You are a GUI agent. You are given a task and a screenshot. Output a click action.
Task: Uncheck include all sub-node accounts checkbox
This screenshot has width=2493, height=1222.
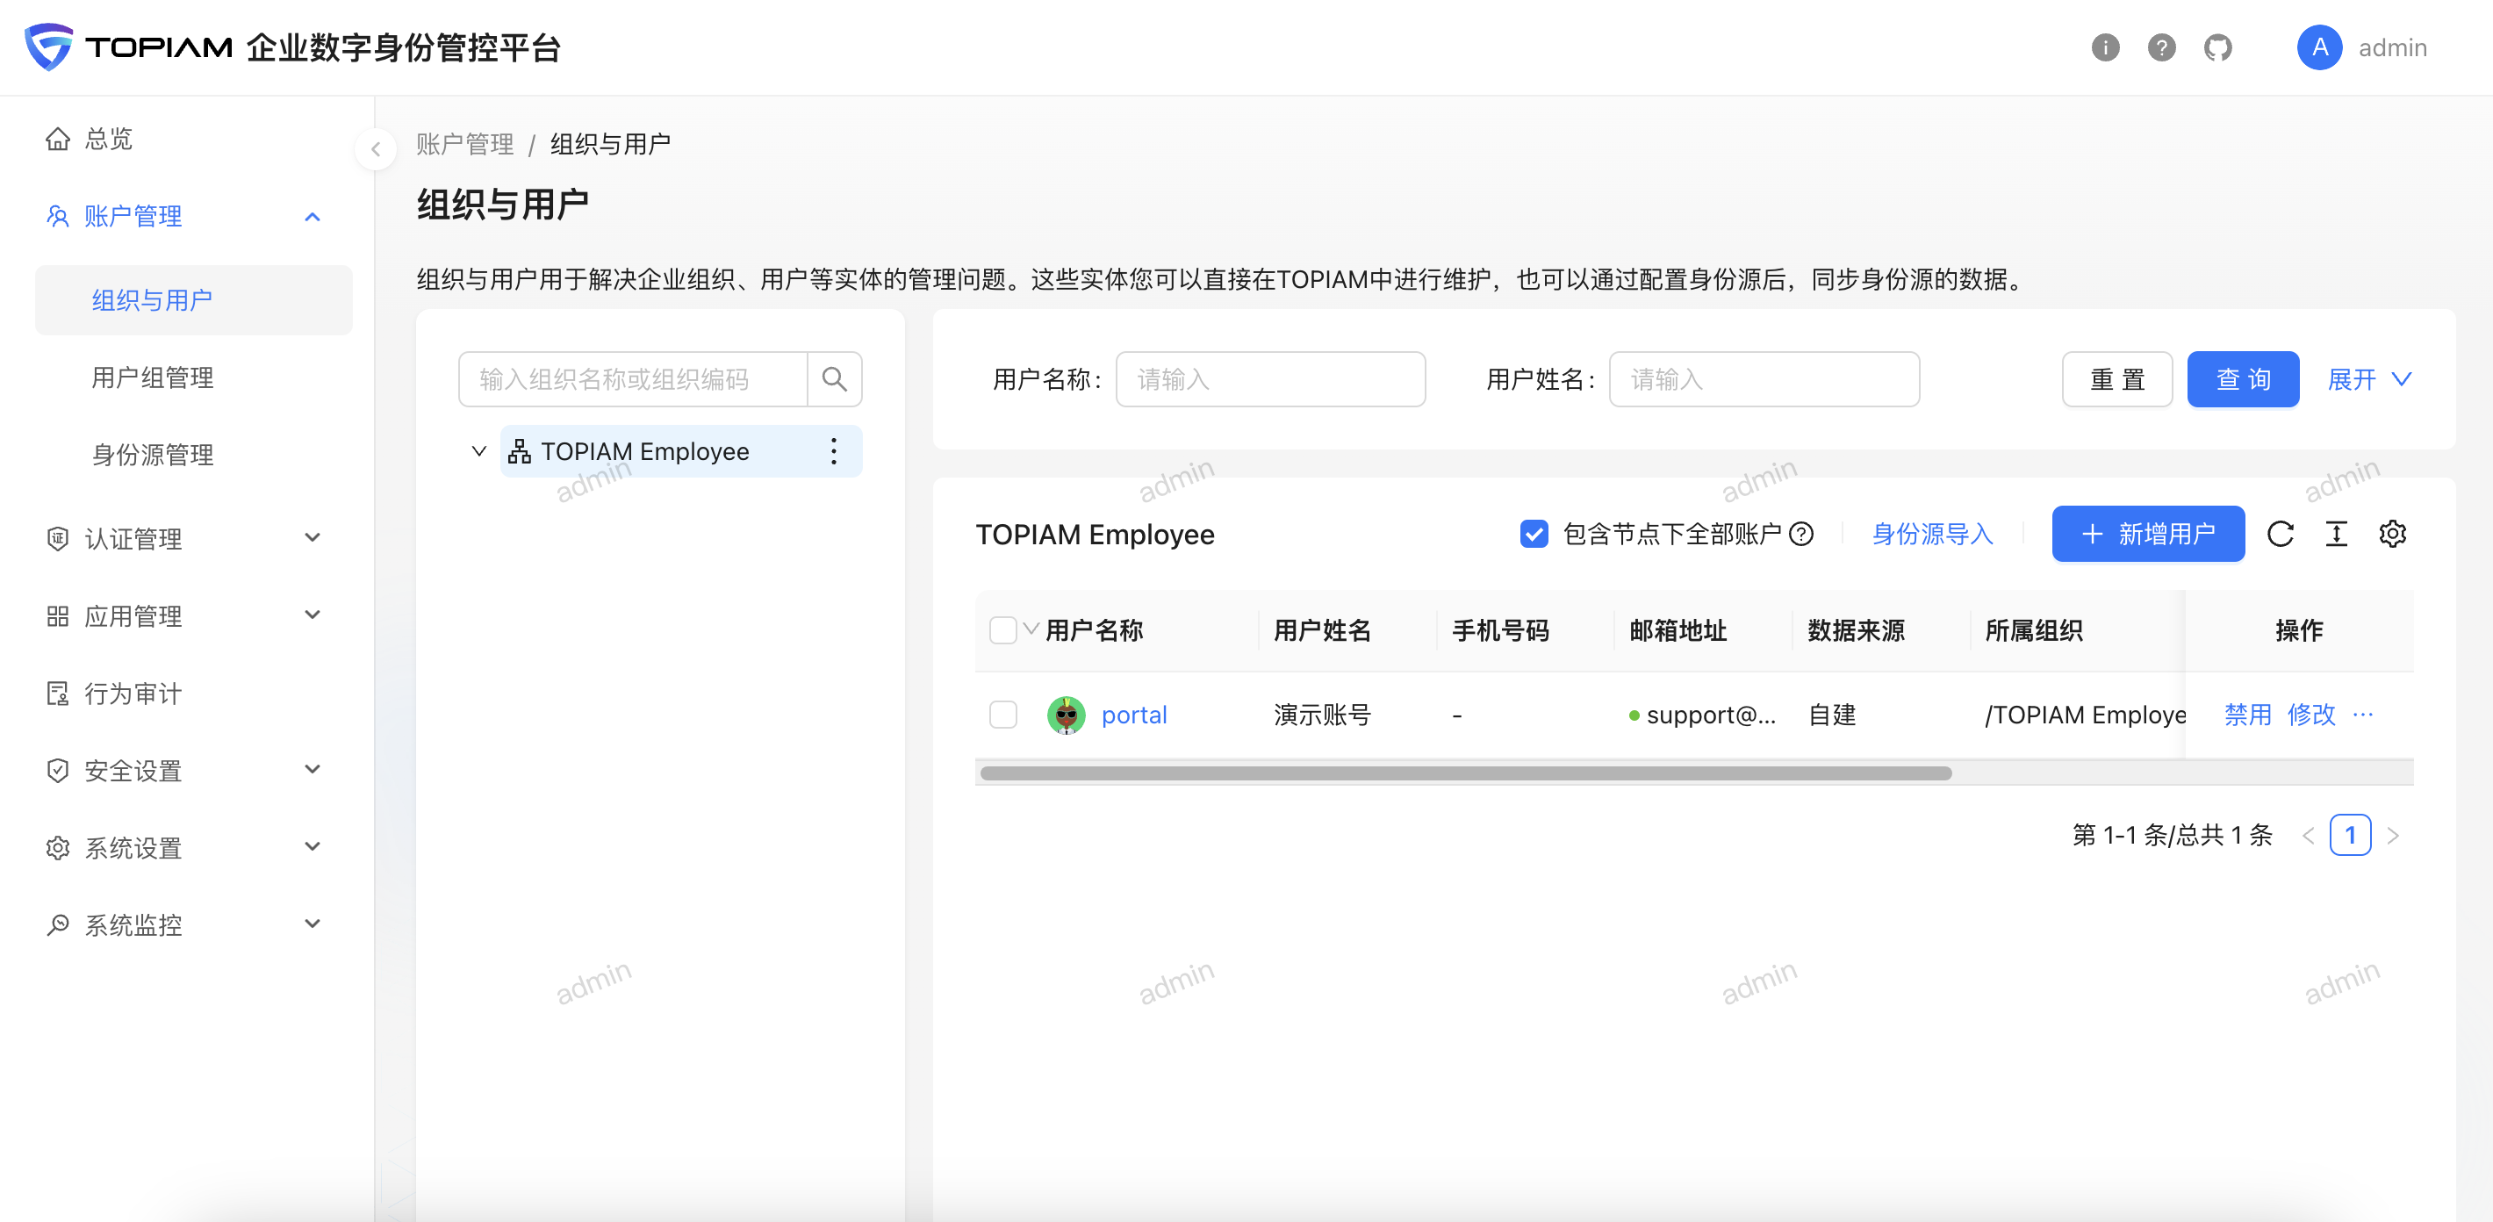(1534, 534)
